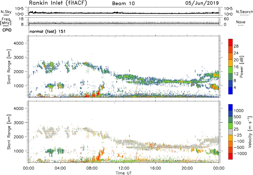Pick the orange 20–24 dB Power swatch

coord(231,56)
